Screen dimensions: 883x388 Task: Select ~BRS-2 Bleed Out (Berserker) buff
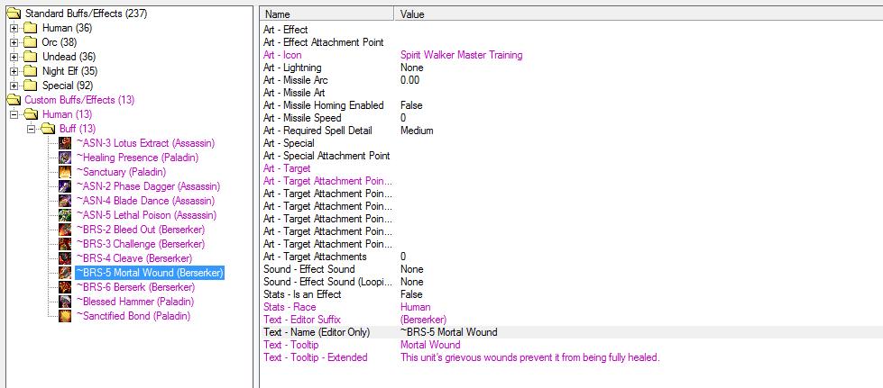[x=140, y=230]
